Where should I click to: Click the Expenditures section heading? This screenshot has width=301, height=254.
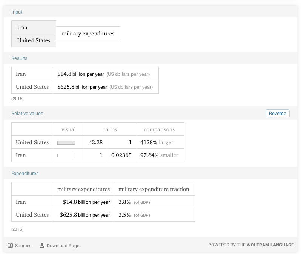(x=25, y=173)
